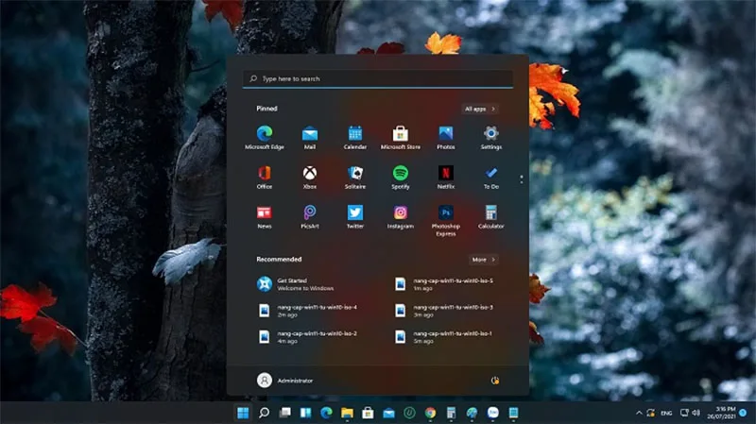Show more recommended items
Viewport: 756px width, 424px height.
[484, 260]
